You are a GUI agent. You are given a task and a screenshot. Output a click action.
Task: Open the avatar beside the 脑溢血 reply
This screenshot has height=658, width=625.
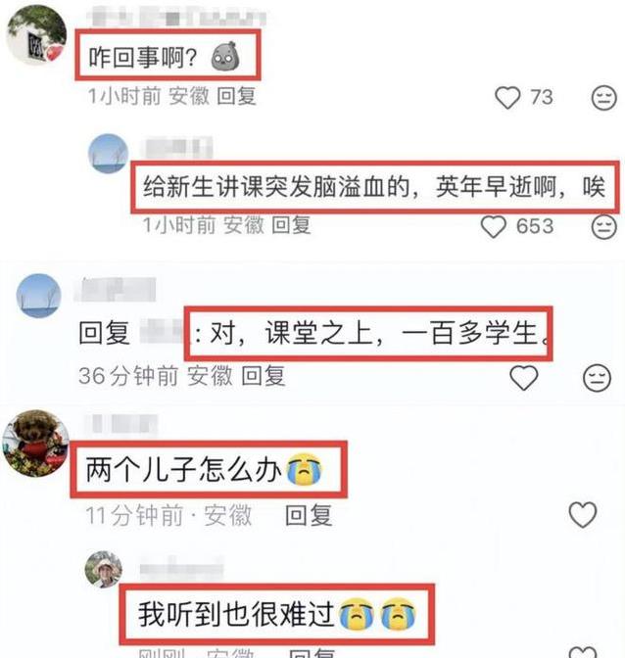109,154
